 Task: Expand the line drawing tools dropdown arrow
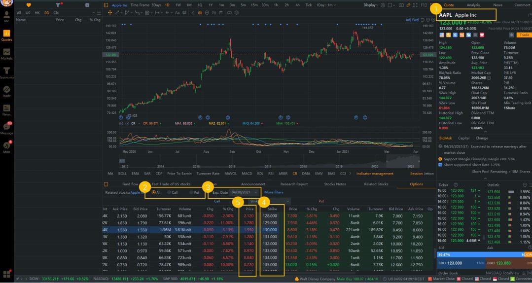pos(121,12)
